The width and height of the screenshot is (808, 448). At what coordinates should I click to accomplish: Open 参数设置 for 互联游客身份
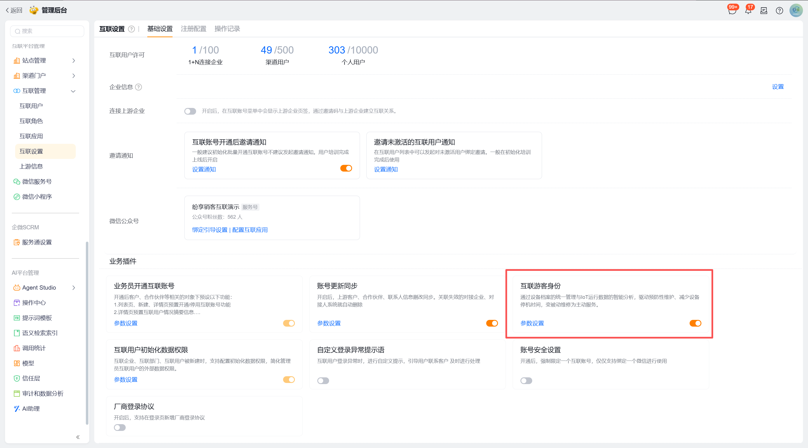tap(532, 324)
